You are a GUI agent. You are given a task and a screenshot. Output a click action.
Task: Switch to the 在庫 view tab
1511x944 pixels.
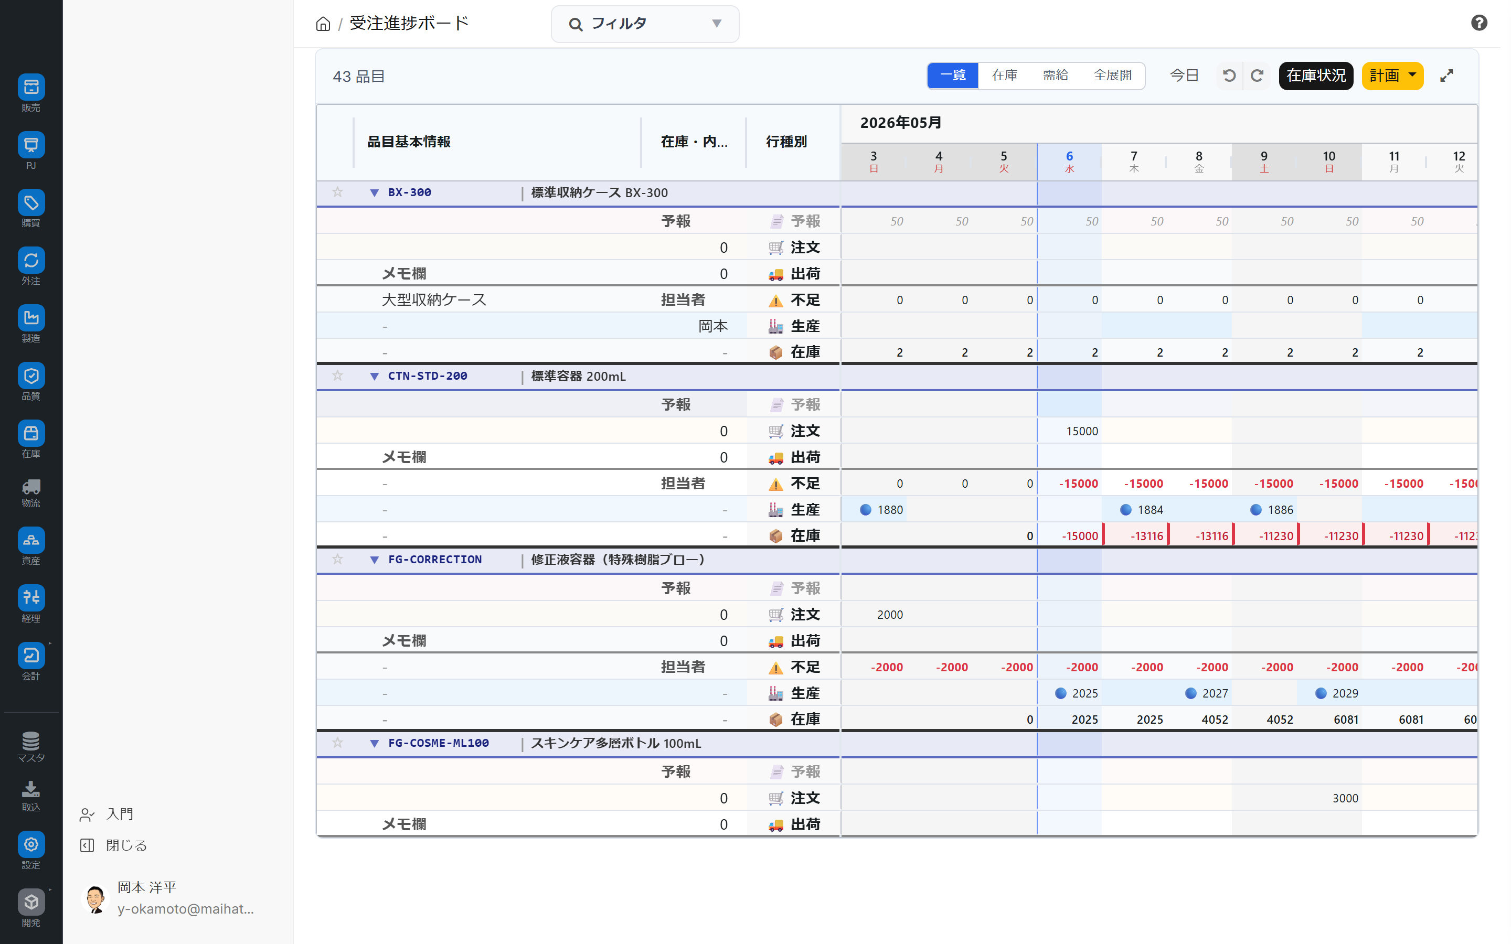point(1004,76)
